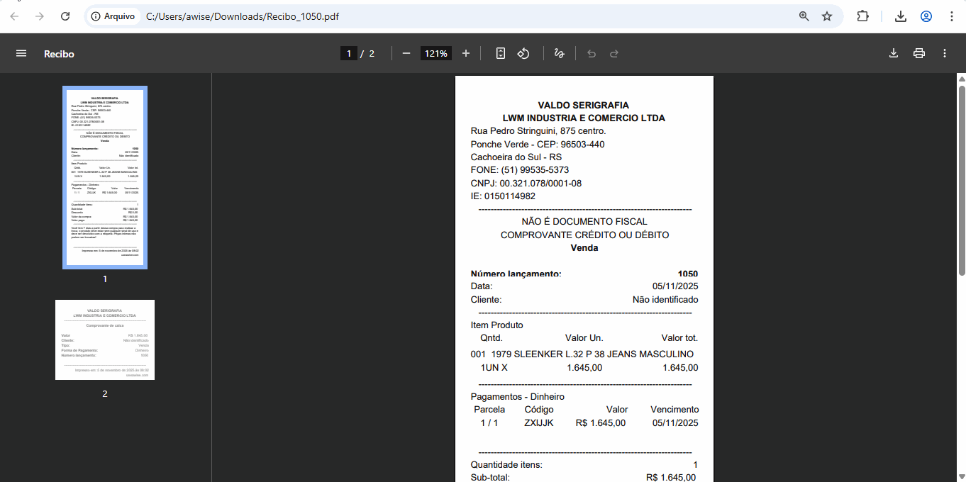Download the PDF using viewer download icon
Screen dimensions: 966x482
tap(894, 53)
